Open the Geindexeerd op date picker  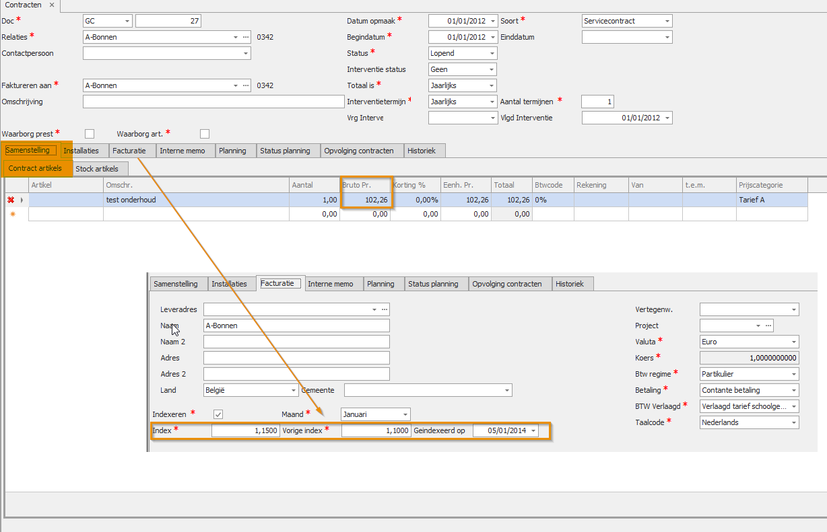click(533, 430)
